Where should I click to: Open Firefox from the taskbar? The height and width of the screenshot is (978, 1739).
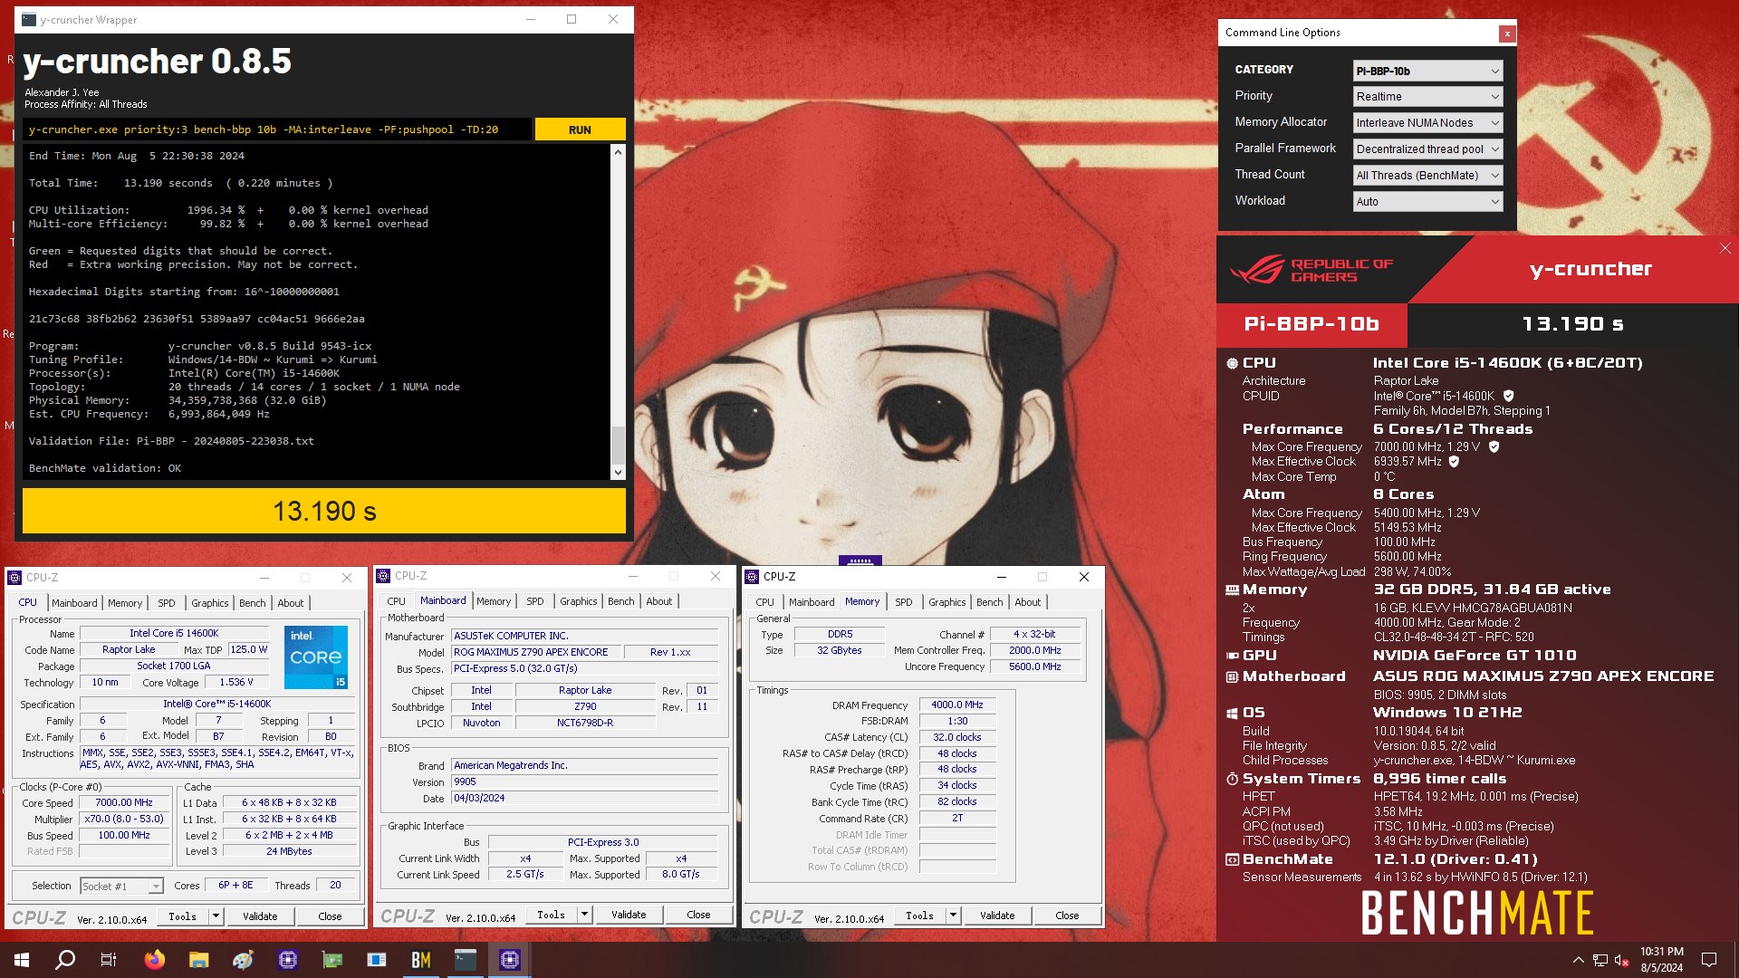[155, 960]
